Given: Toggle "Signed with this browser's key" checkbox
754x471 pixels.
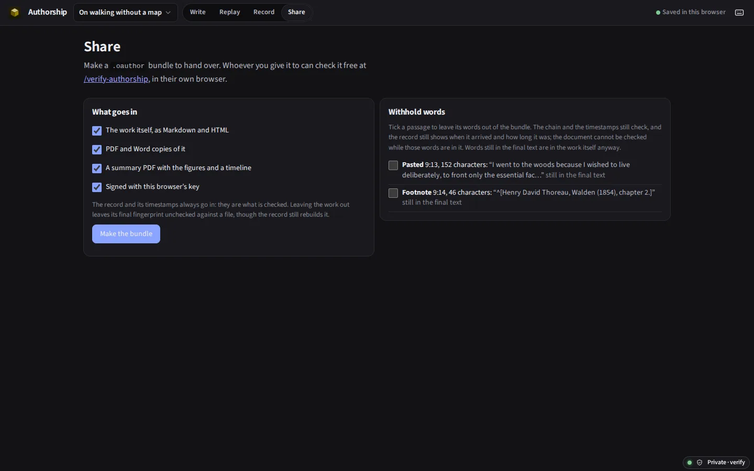Looking at the screenshot, I should pos(97,187).
